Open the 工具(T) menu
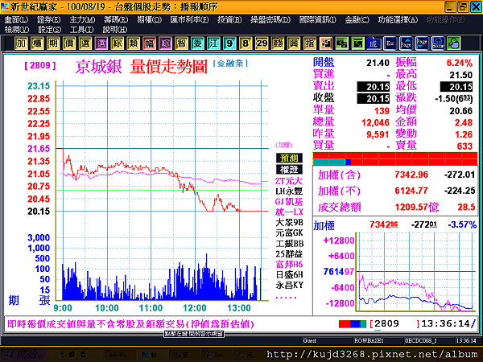Image resolution: width=483 pixels, height=362 pixels. coord(81,30)
